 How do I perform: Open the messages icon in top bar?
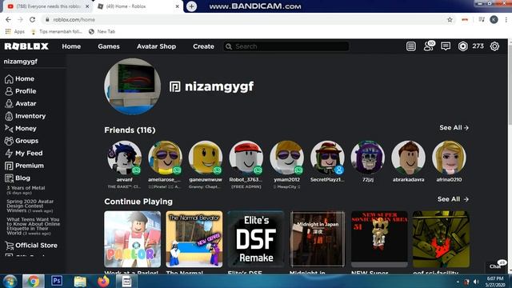446,46
